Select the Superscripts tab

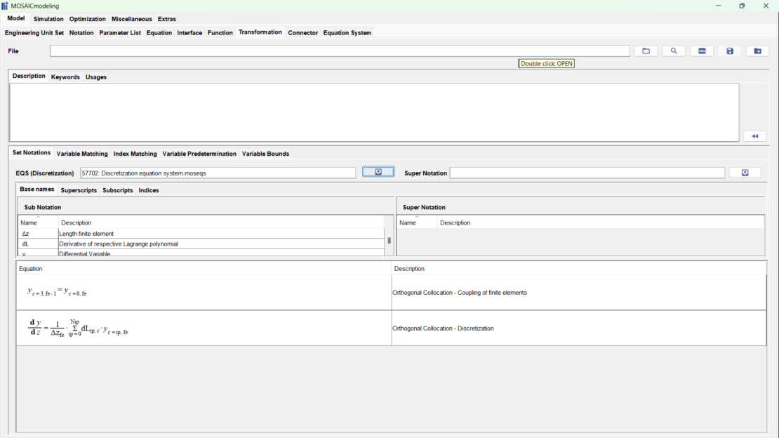pos(79,190)
